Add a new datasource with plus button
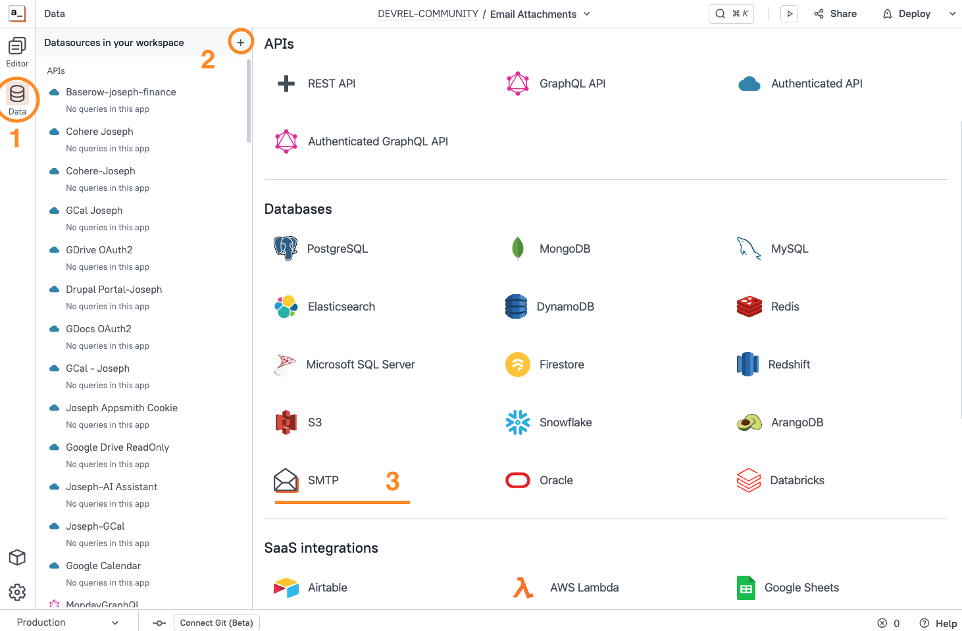This screenshot has width=962, height=631. (241, 43)
